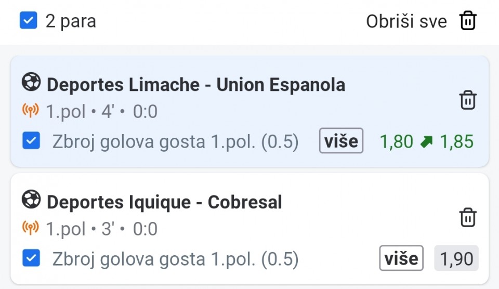Screen dimensions: 499x289
Task: Open the Deportes Limache - Union Espanola match
Action: (x=196, y=84)
